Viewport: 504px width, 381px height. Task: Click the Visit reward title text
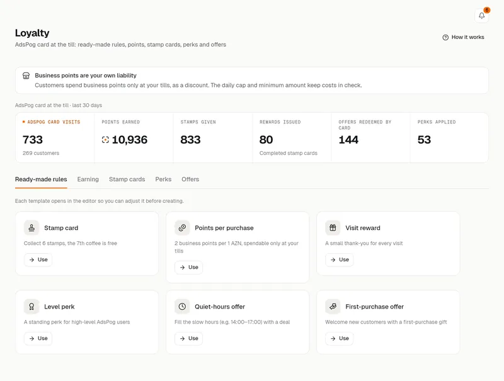coord(363,228)
